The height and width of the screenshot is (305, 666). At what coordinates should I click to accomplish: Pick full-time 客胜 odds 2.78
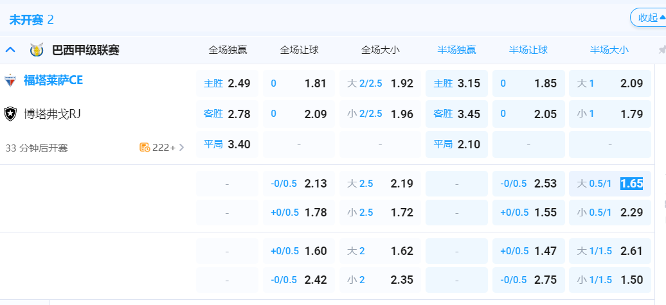pos(228,114)
